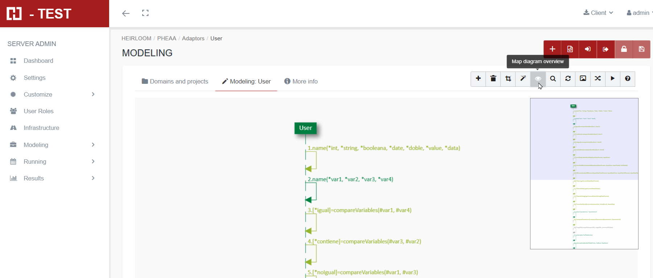The width and height of the screenshot is (653, 278).
Task: Click the magnifier search icon
Action: click(x=553, y=79)
